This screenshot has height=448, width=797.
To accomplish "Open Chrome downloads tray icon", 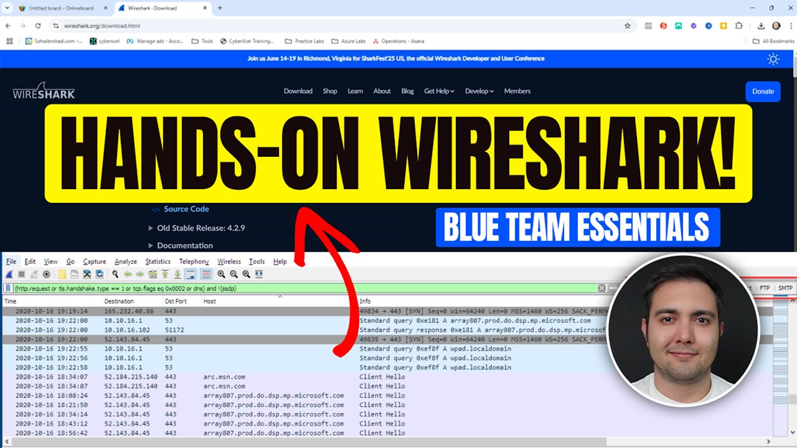I will coord(761,26).
